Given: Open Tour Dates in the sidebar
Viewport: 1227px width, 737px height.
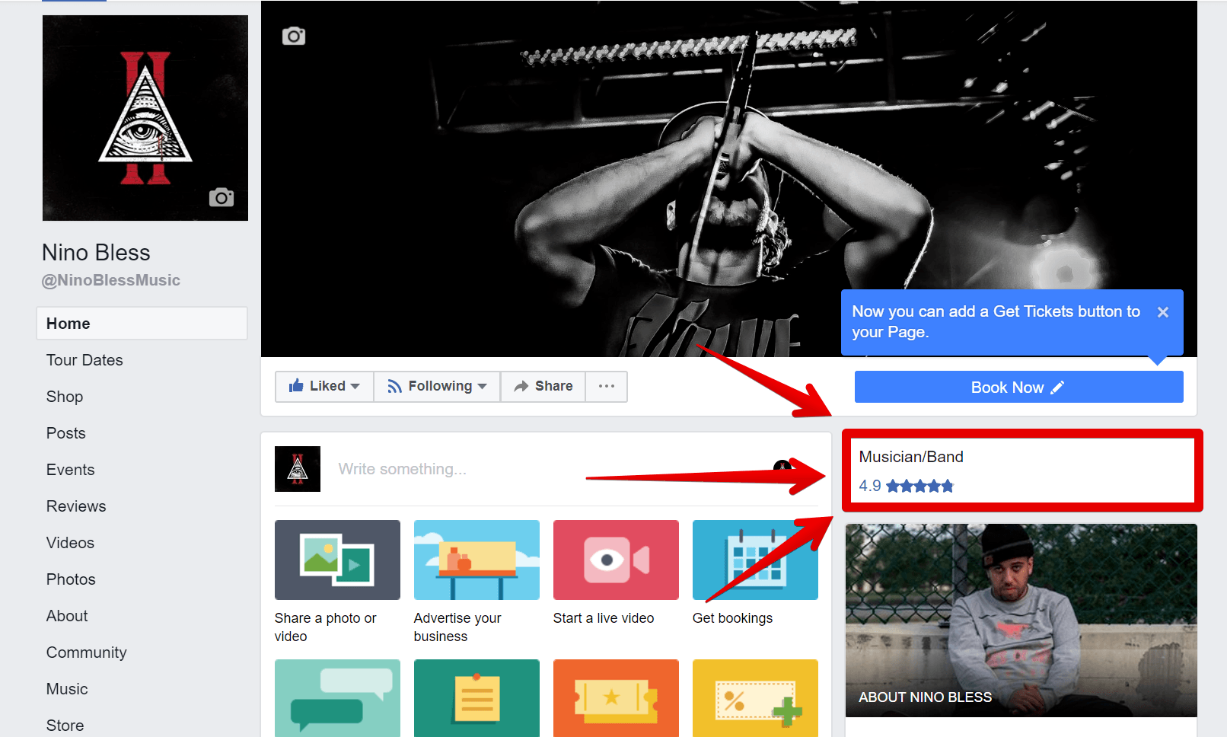Looking at the screenshot, I should pyautogui.click(x=84, y=360).
